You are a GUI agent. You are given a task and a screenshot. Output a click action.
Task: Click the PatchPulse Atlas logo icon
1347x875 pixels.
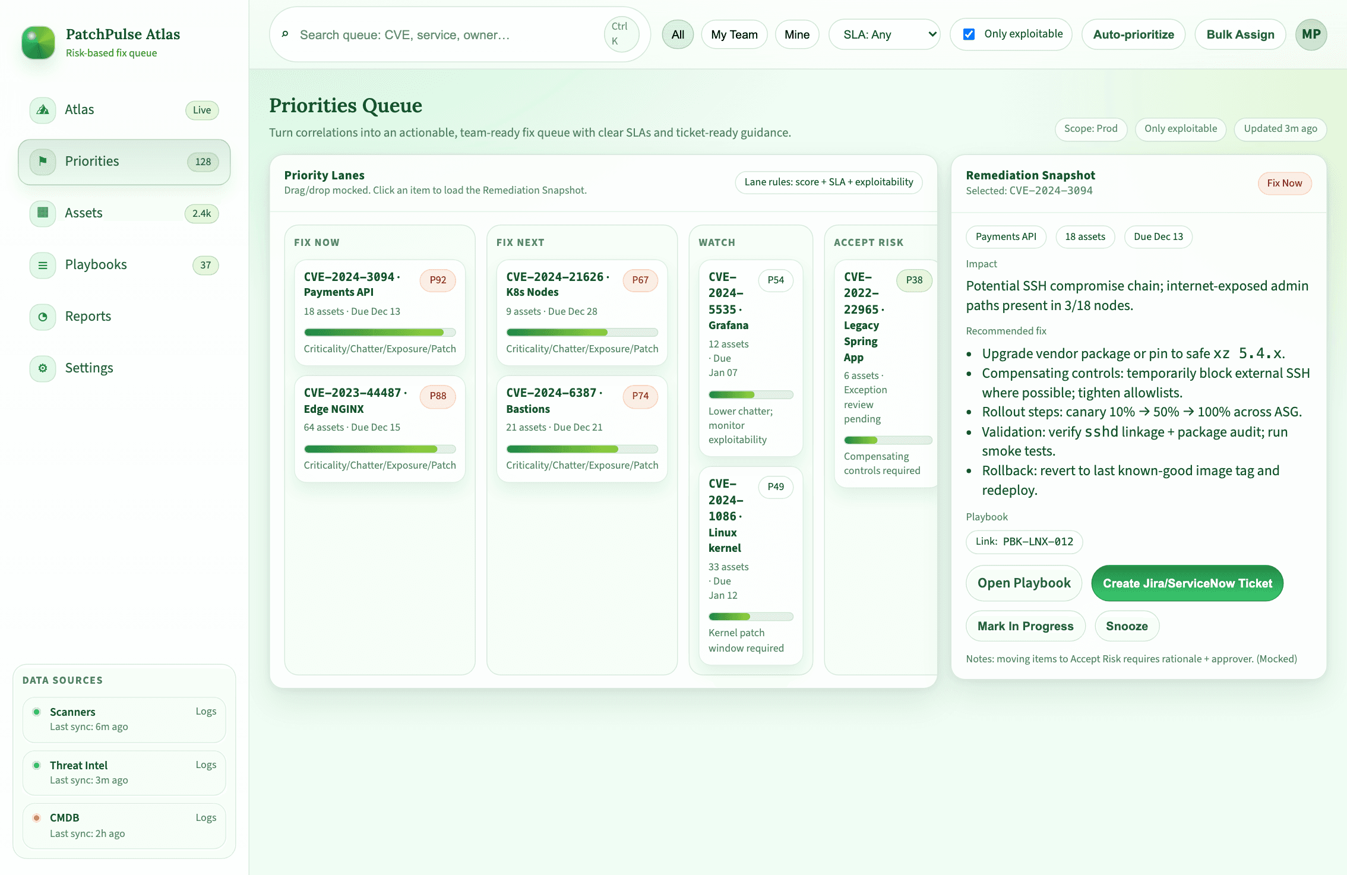point(39,42)
